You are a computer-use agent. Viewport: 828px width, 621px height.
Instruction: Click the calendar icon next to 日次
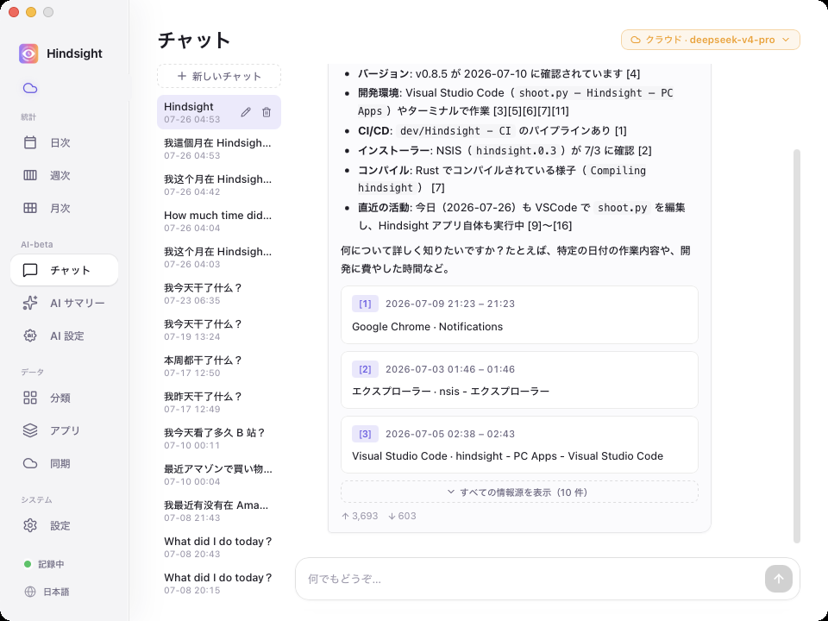30,142
